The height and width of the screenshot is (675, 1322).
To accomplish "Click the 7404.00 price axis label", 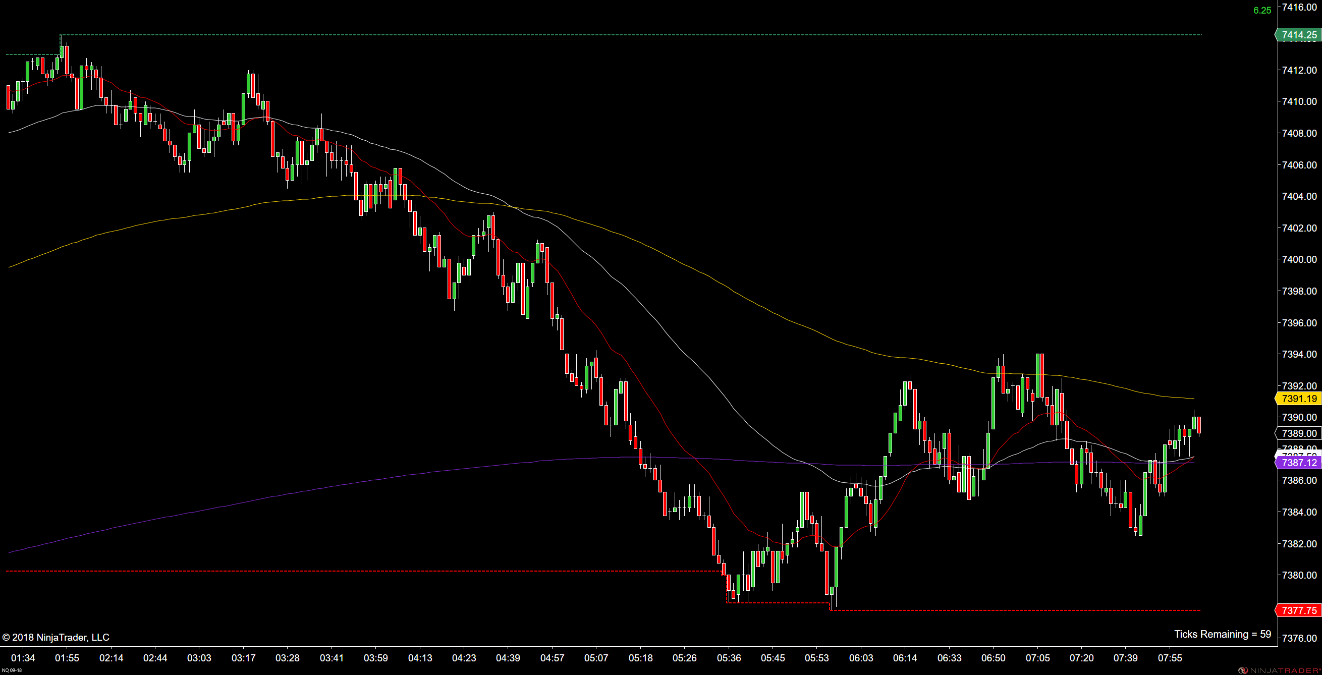I will point(1299,196).
